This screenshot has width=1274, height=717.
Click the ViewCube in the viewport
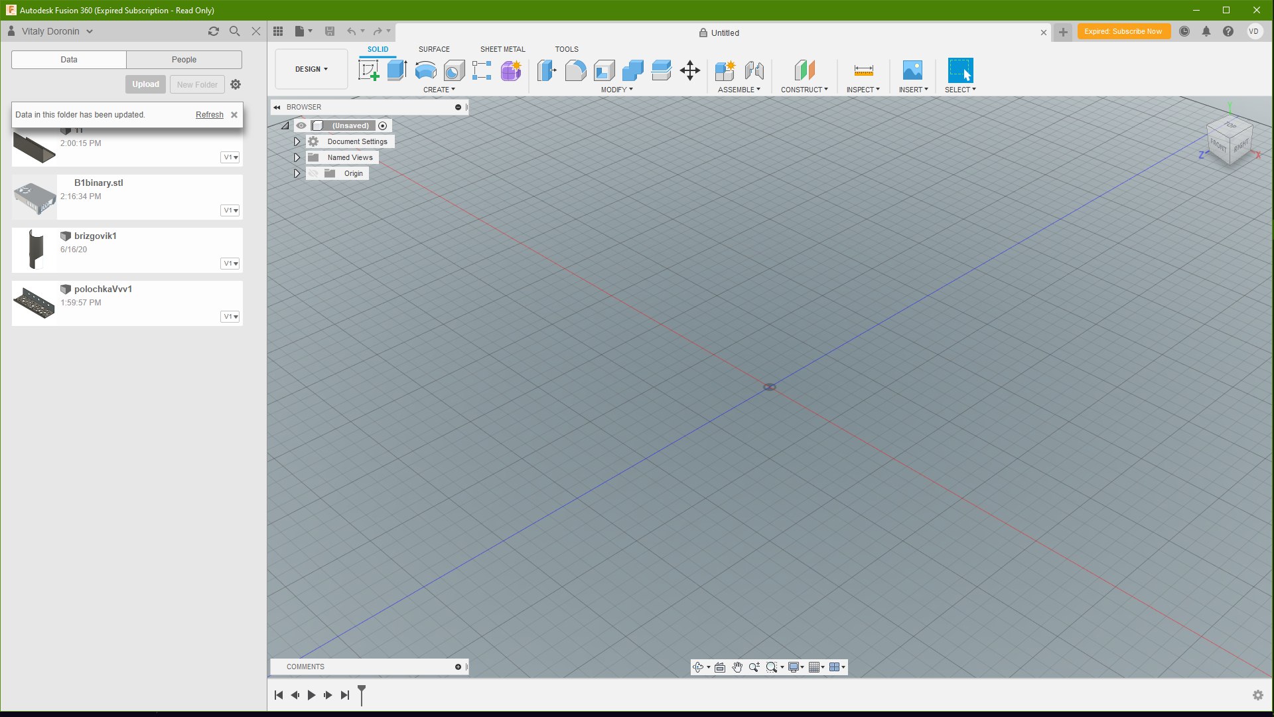pyautogui.click(x=1230, y=141)
